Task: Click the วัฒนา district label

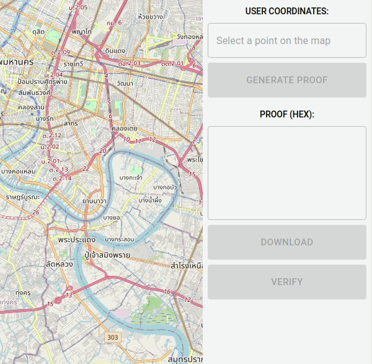Action: click(125, 83)
